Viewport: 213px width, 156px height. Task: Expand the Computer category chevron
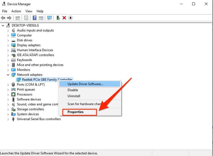[x=8, y=36]
